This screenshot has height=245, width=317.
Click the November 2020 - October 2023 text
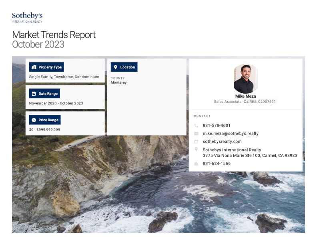[56, 103]
